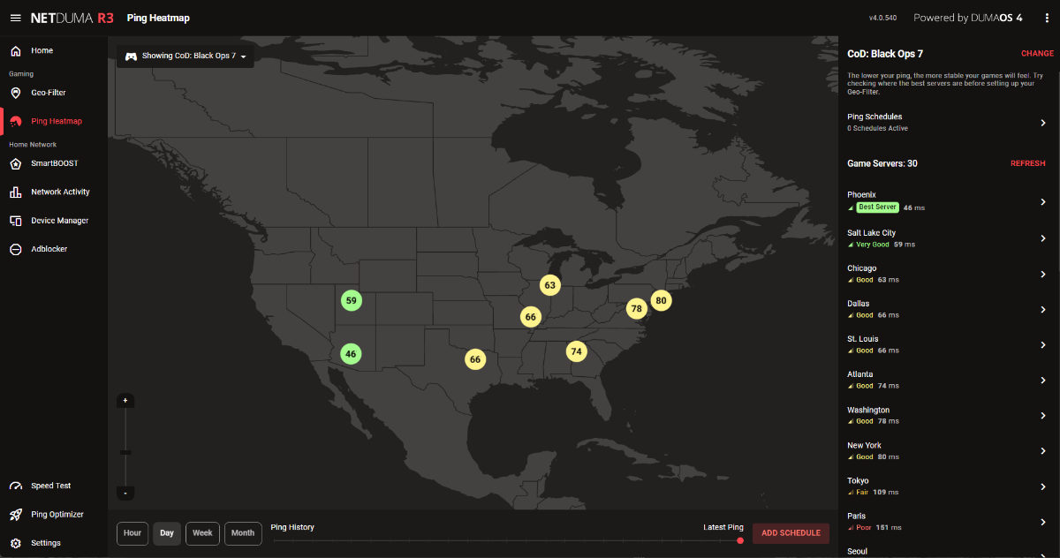Open the Showing CoD: Black Ops 7 dropdown
This screenshot has width=1060, height=558.
coord(185,56)
